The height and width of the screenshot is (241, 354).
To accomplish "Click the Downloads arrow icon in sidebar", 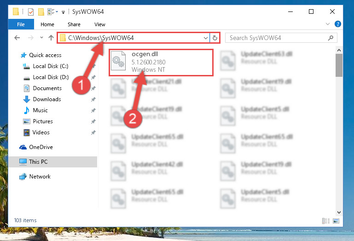I will (27, 99).
